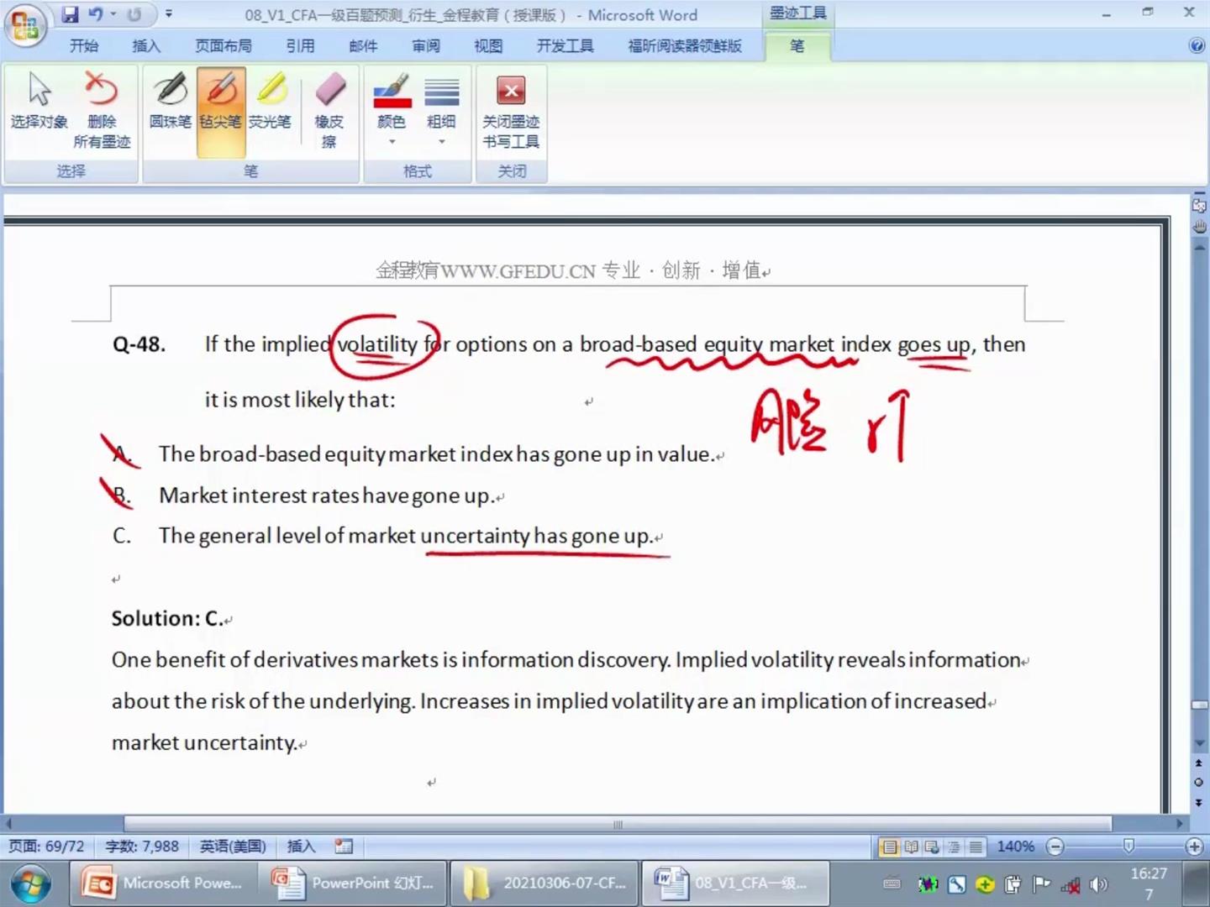Viewport: 1210px width, 907px height.
Task: Click the Save icon in quick access toolbar
Action: tap(71, 14)
